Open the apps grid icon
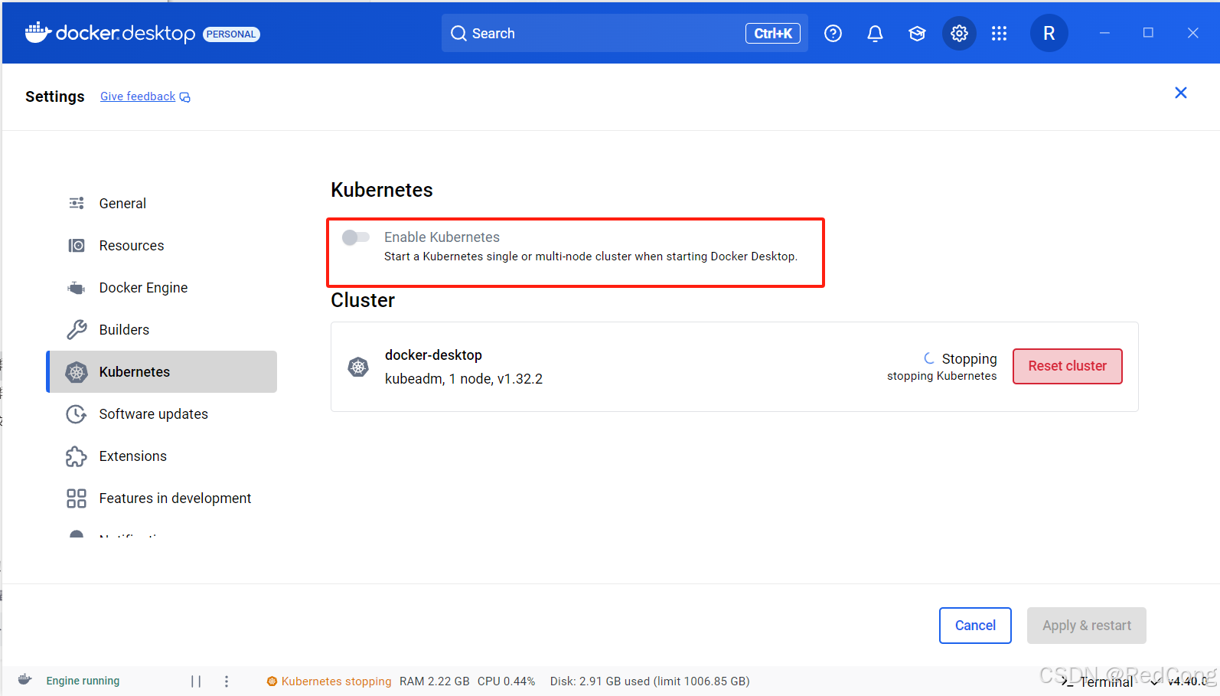The image size is (1220, 696). [x=999, y=34]
